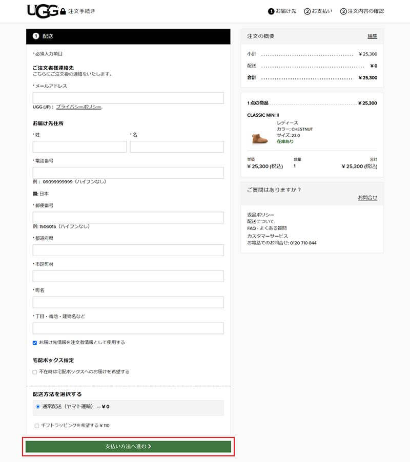Open the プライバシーポリシー link
This screenshot has width=410, height=462.
tap(79, 107)
